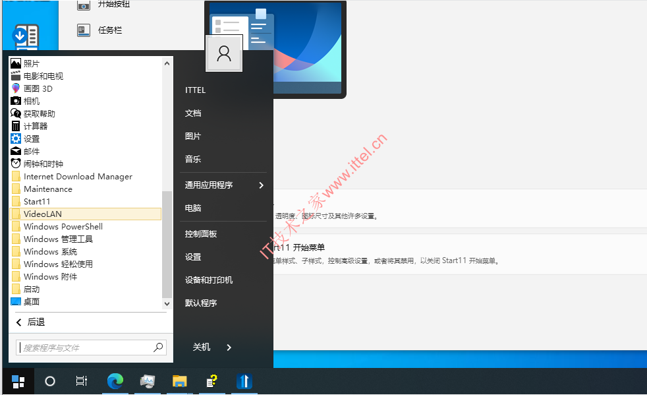The height and width of the screenshot is (395, 647).
Task: Select 任务栏 in the Start11 settings window
Action: pos(99,30)
